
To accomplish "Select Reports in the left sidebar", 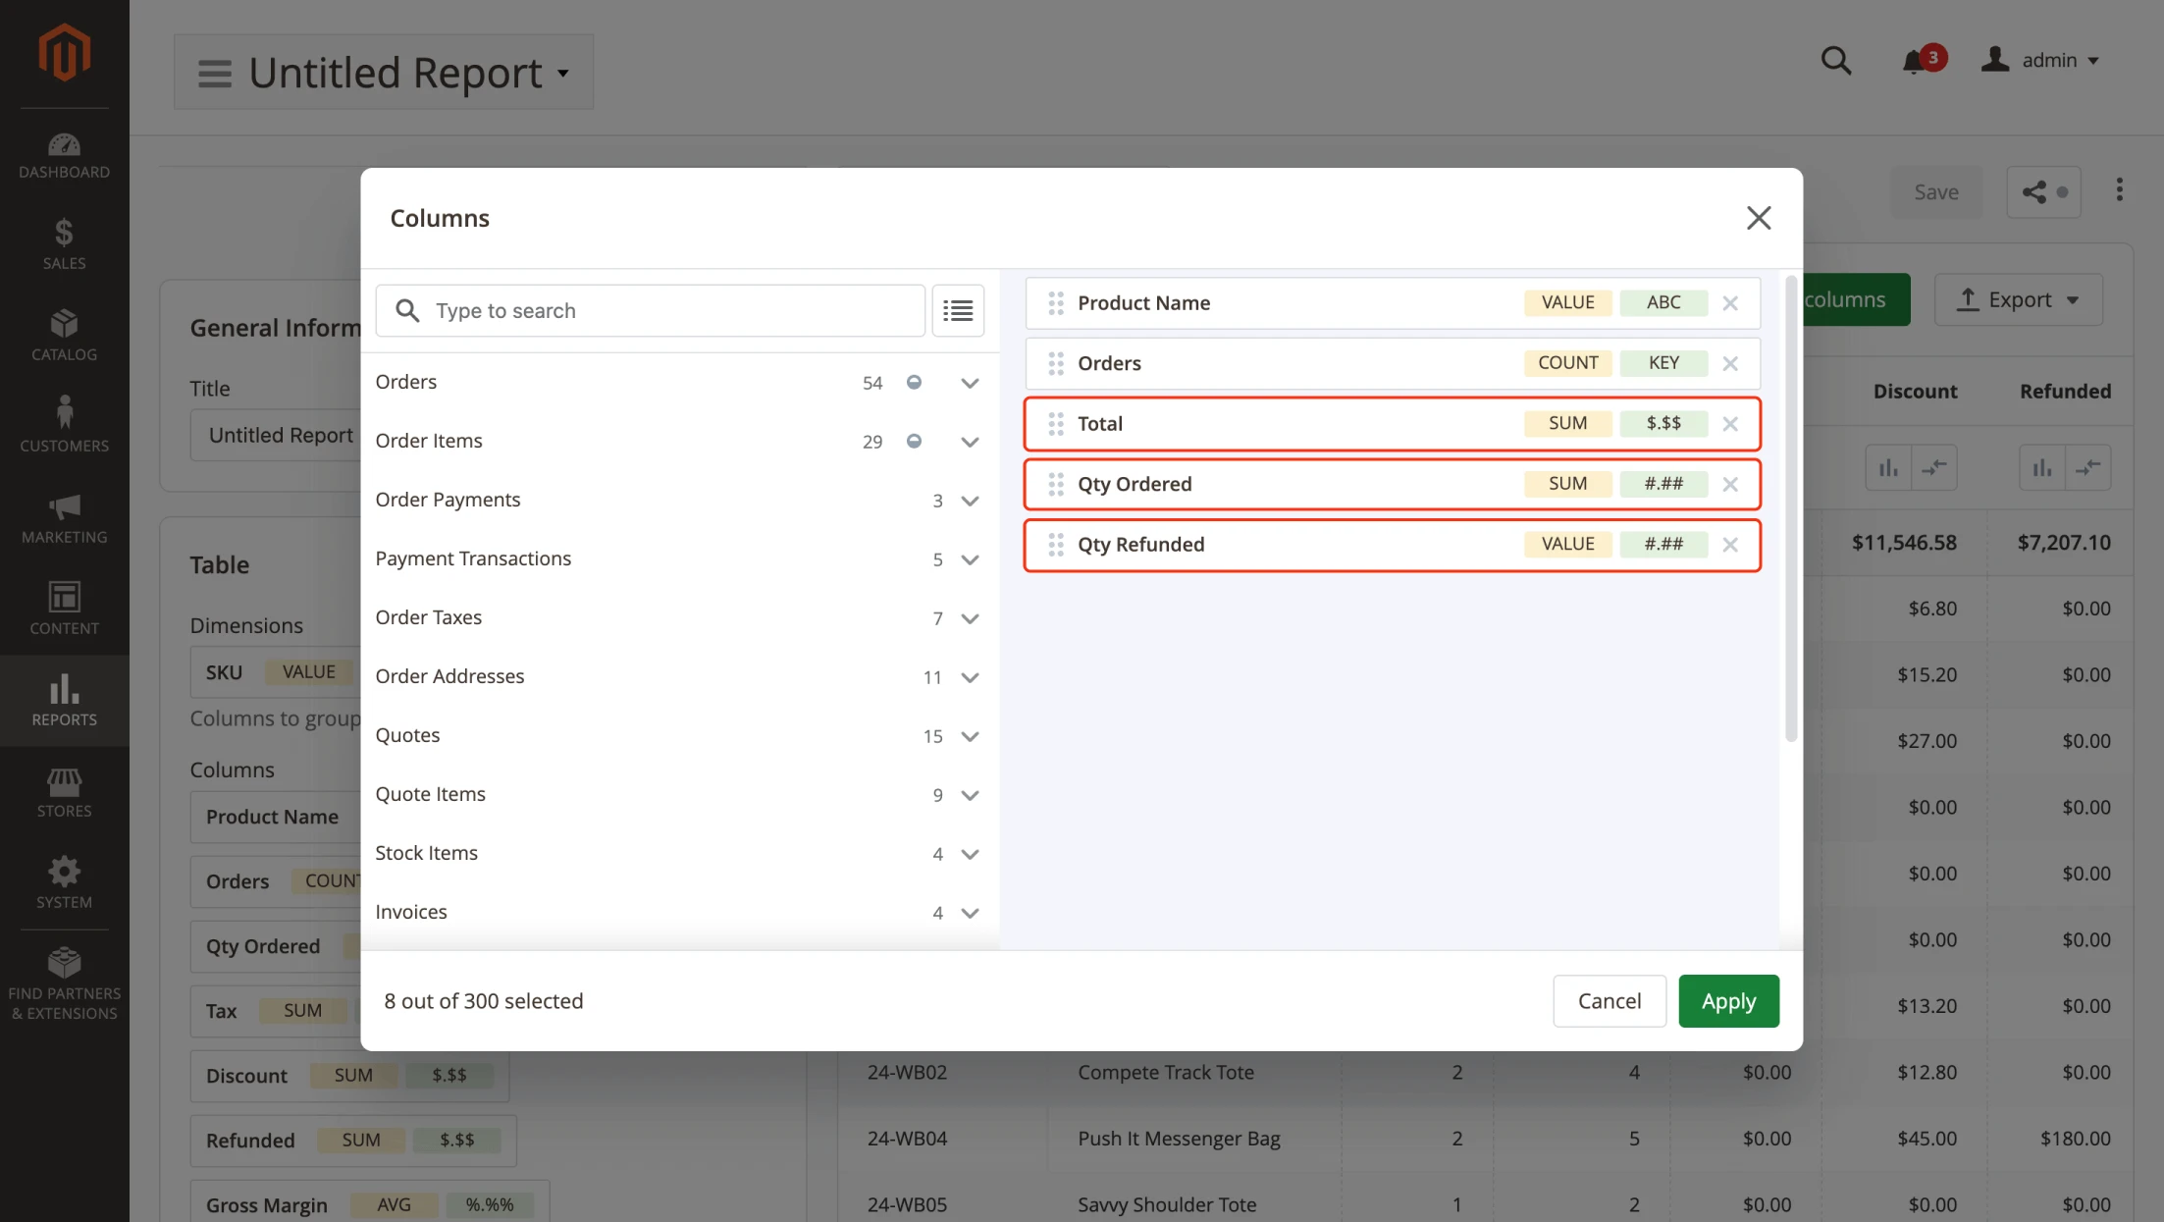I will coord(64,699).
